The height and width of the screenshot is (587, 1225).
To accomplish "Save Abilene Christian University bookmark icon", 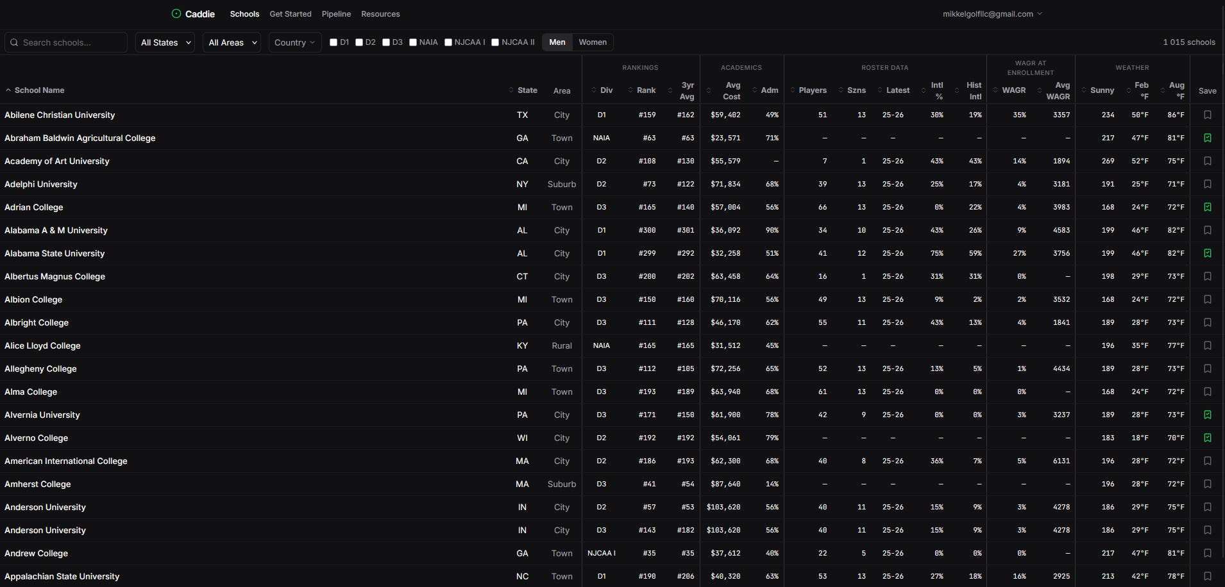I will (1208, 115).
